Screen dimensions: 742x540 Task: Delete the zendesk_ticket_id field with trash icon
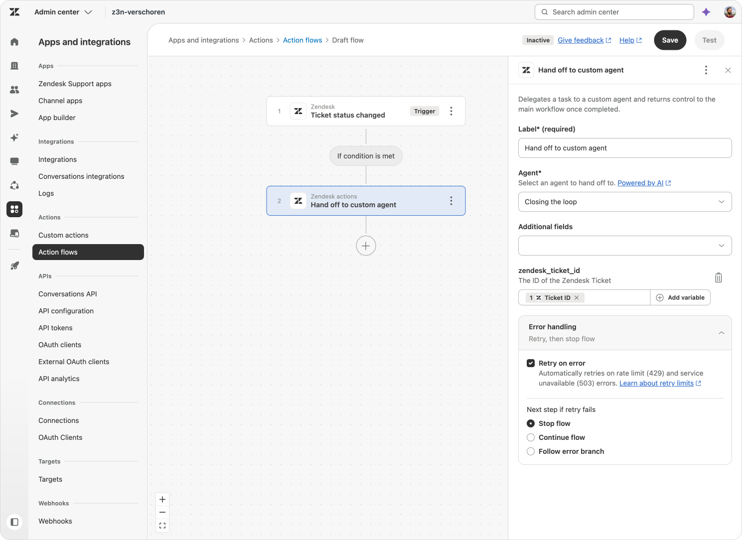pyautogui.click(x=719, y=277)
